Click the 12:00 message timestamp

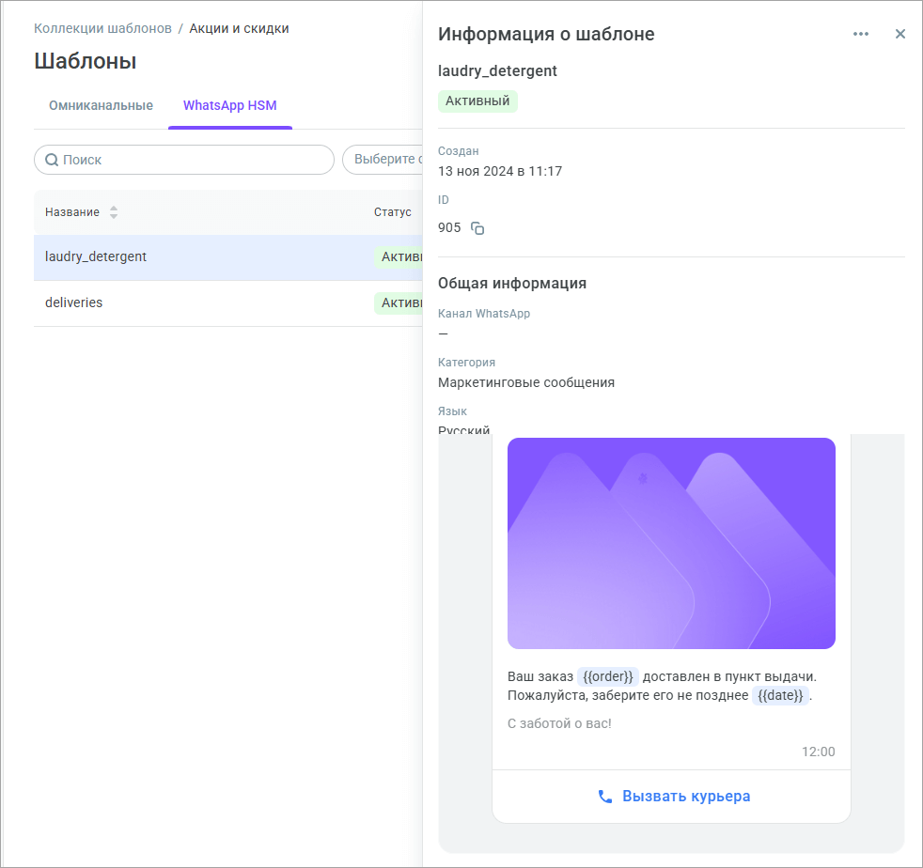pyautogui.click(x=819, y=752)
